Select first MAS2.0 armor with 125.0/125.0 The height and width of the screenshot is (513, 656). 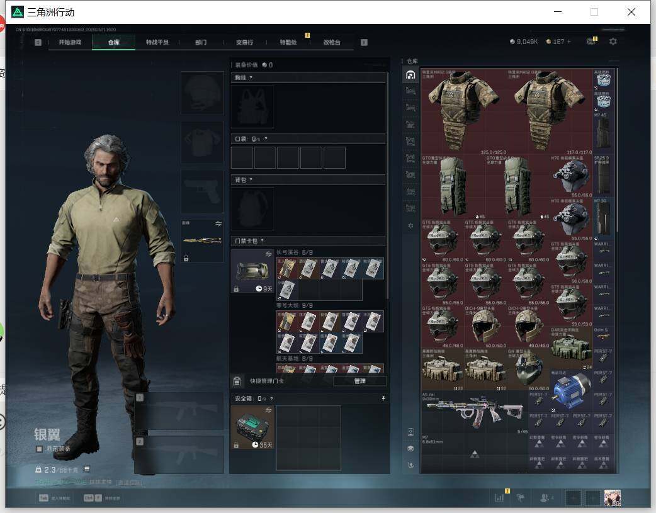pos(464,111)
